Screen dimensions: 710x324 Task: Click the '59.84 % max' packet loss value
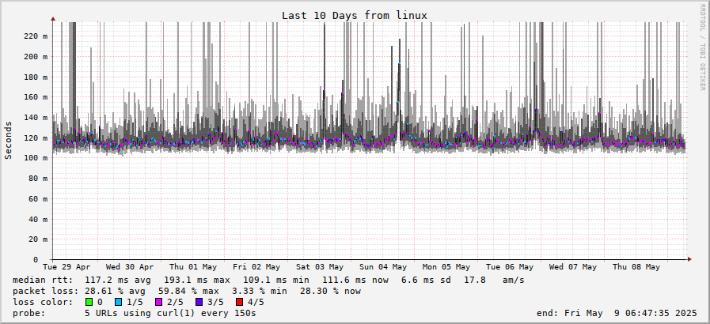pos(188,291)
